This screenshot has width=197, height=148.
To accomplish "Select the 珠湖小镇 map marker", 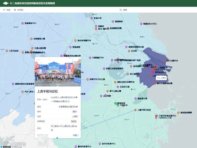I will 92,18.
